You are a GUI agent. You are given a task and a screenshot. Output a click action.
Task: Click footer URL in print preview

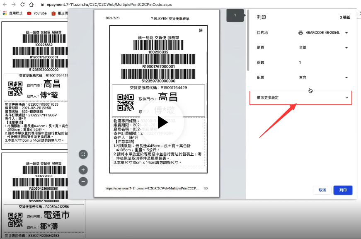click(152, 188)
